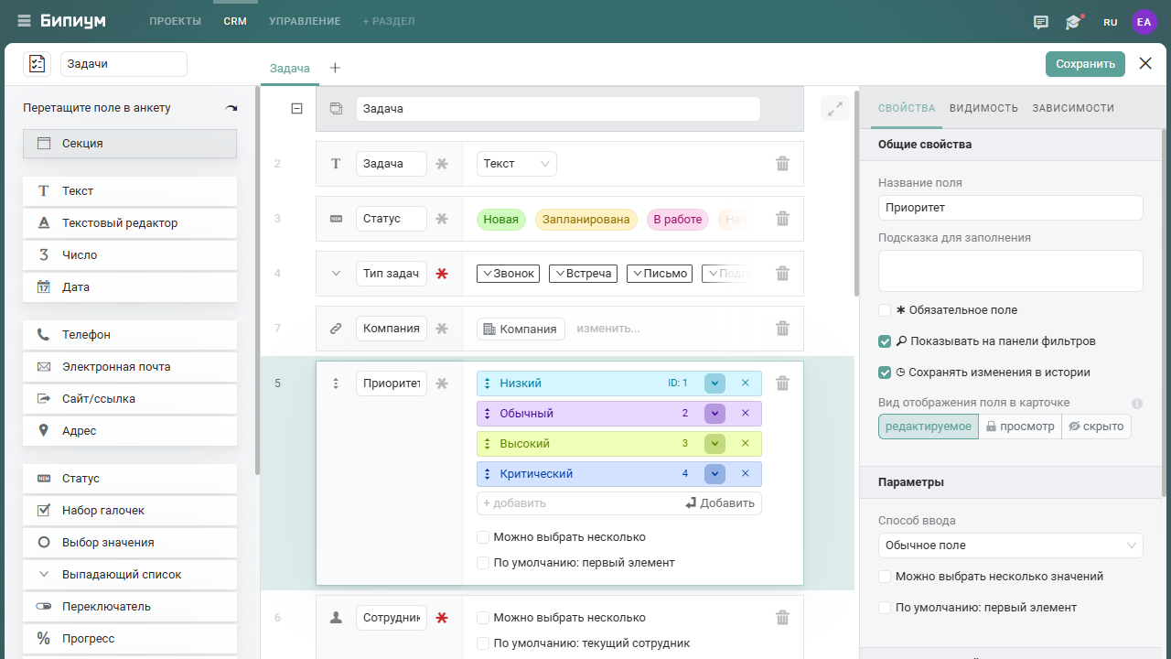Open the training graduation cap icon
The width and height of the screenshot is (1171, 659).
click(x=1074, y=22)
